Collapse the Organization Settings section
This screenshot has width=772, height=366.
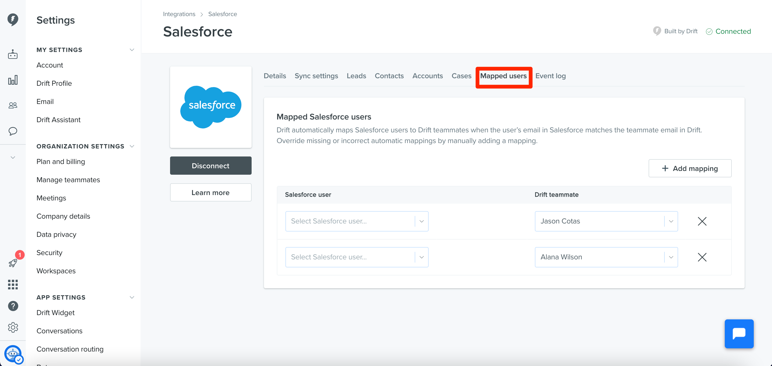(131, 146)
